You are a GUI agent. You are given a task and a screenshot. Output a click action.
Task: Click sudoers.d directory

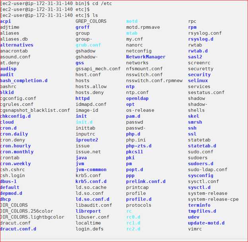point(201,164)
